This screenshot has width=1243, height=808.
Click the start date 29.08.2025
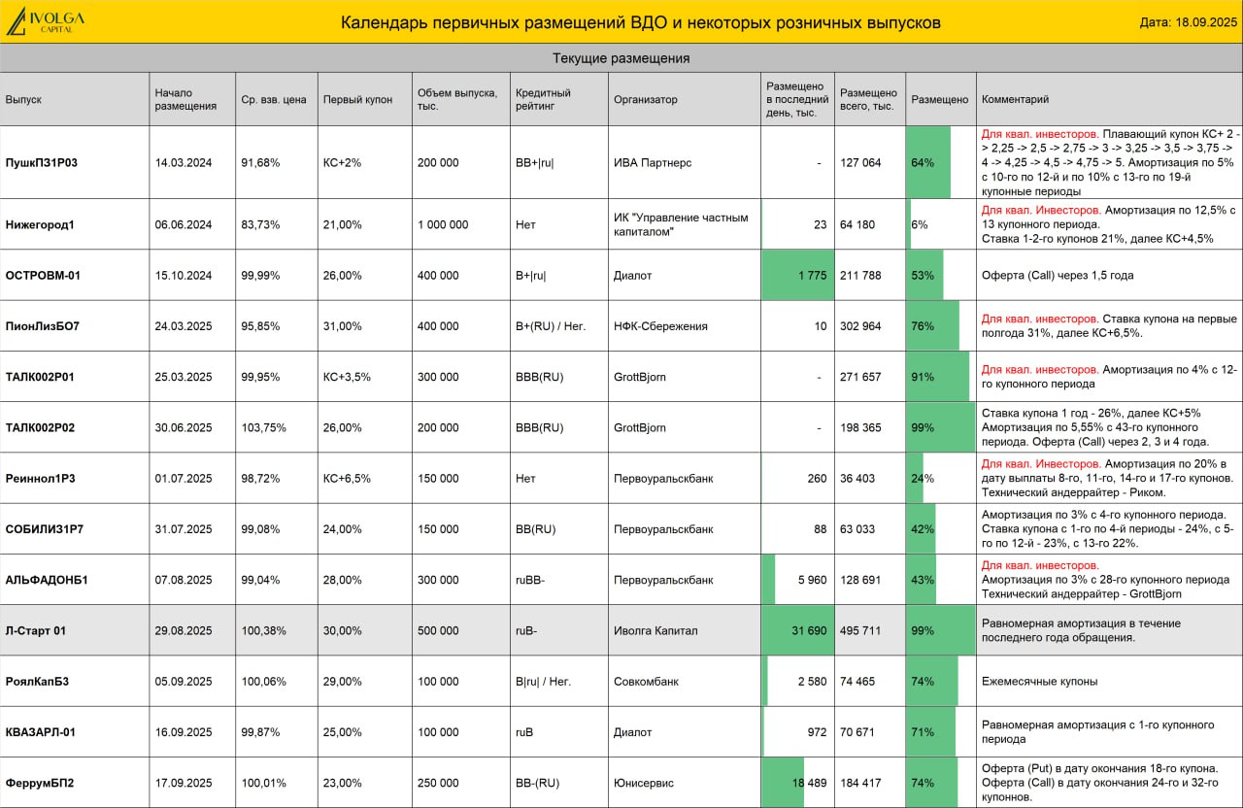click(184, 630)
